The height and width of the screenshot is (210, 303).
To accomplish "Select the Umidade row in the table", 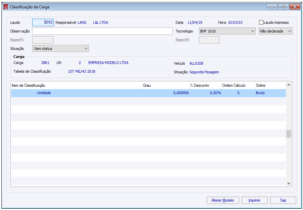I will 148,93.
